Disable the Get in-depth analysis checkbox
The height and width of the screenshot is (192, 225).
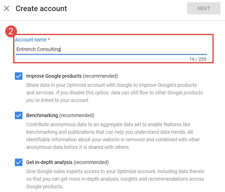point(19,162)
